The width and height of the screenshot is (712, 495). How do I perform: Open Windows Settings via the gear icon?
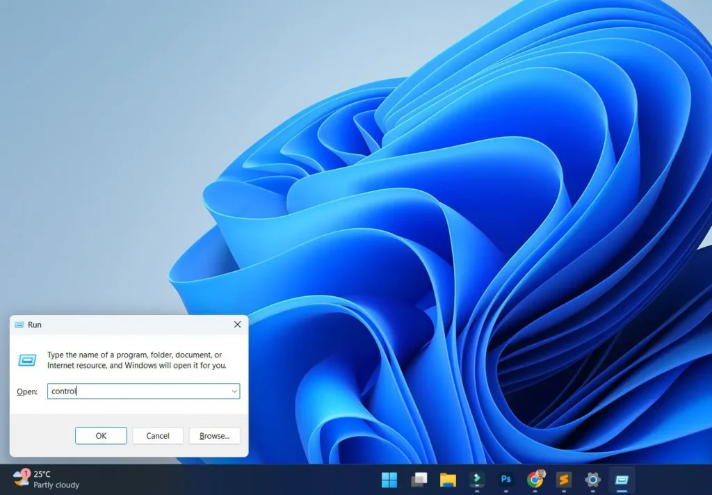tap(592, 480)
